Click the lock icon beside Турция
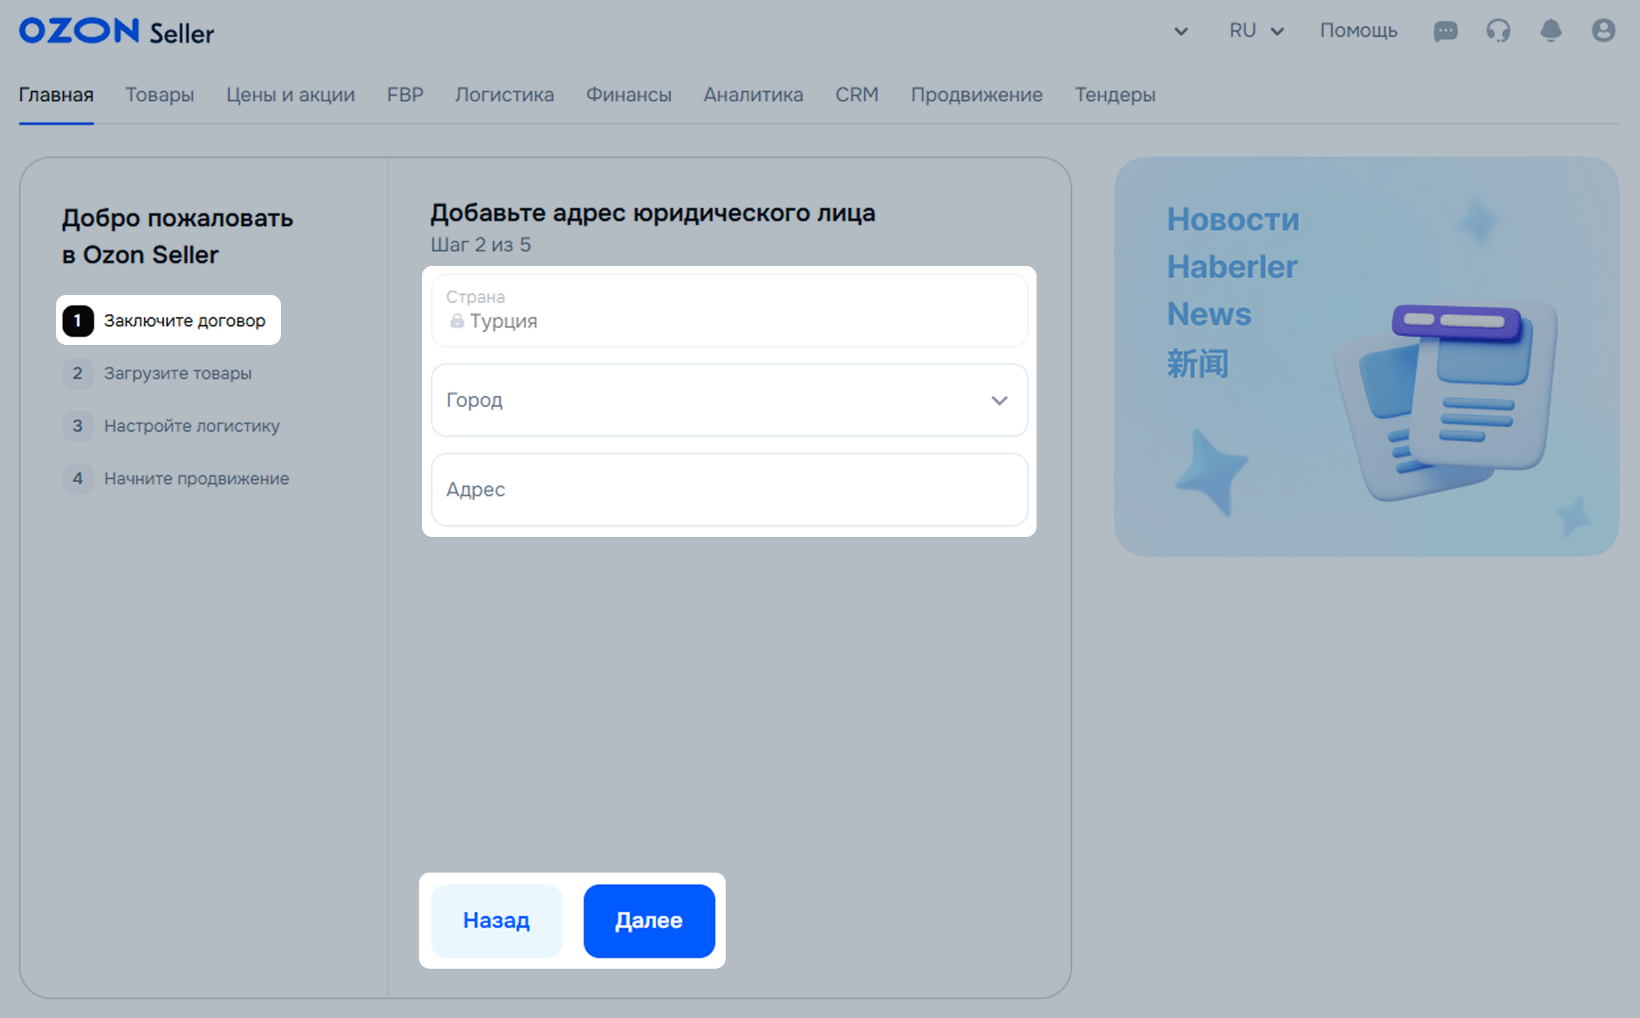 tap(457, 320)
